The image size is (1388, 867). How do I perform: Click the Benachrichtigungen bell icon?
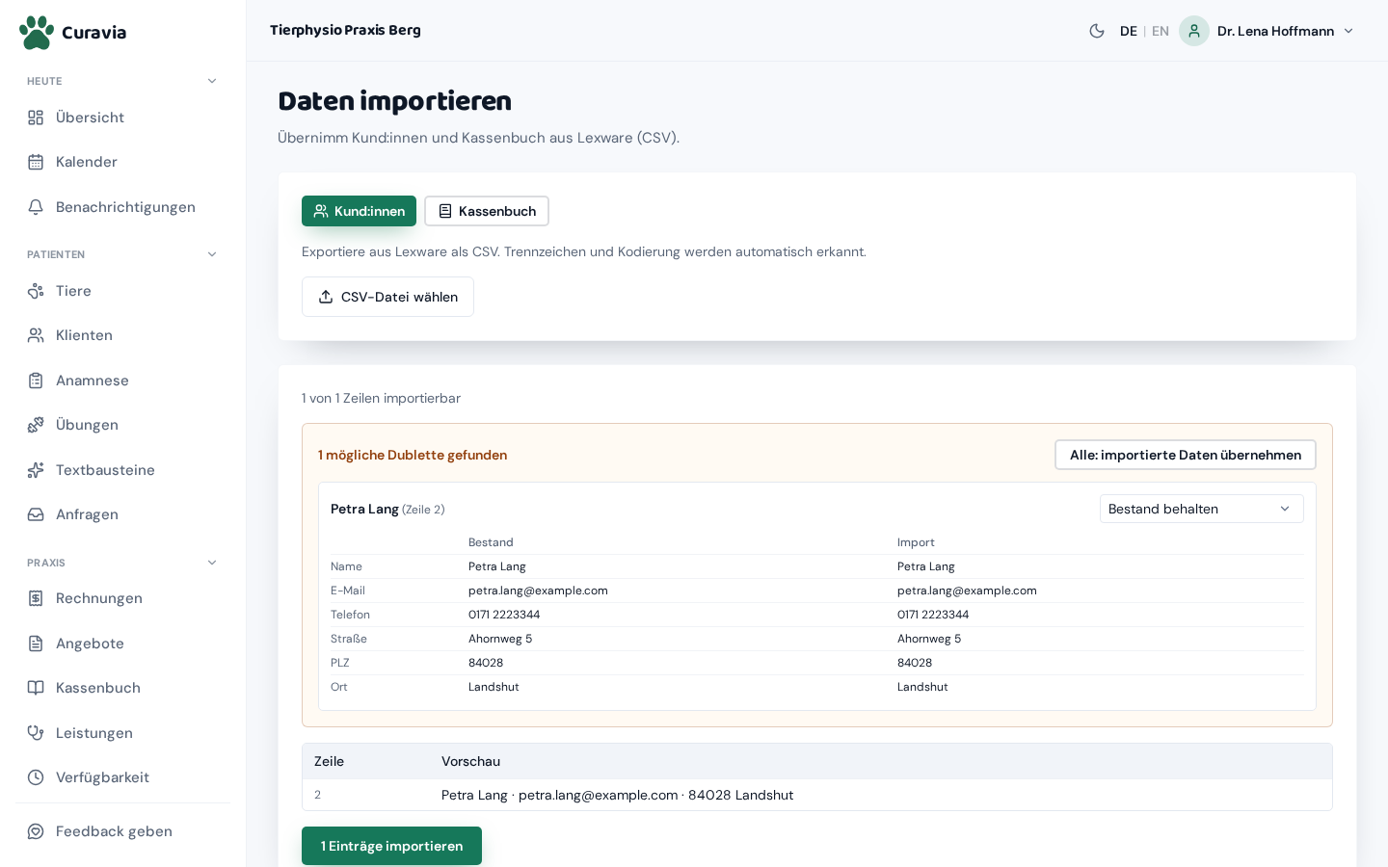click(x=36, y=207)
